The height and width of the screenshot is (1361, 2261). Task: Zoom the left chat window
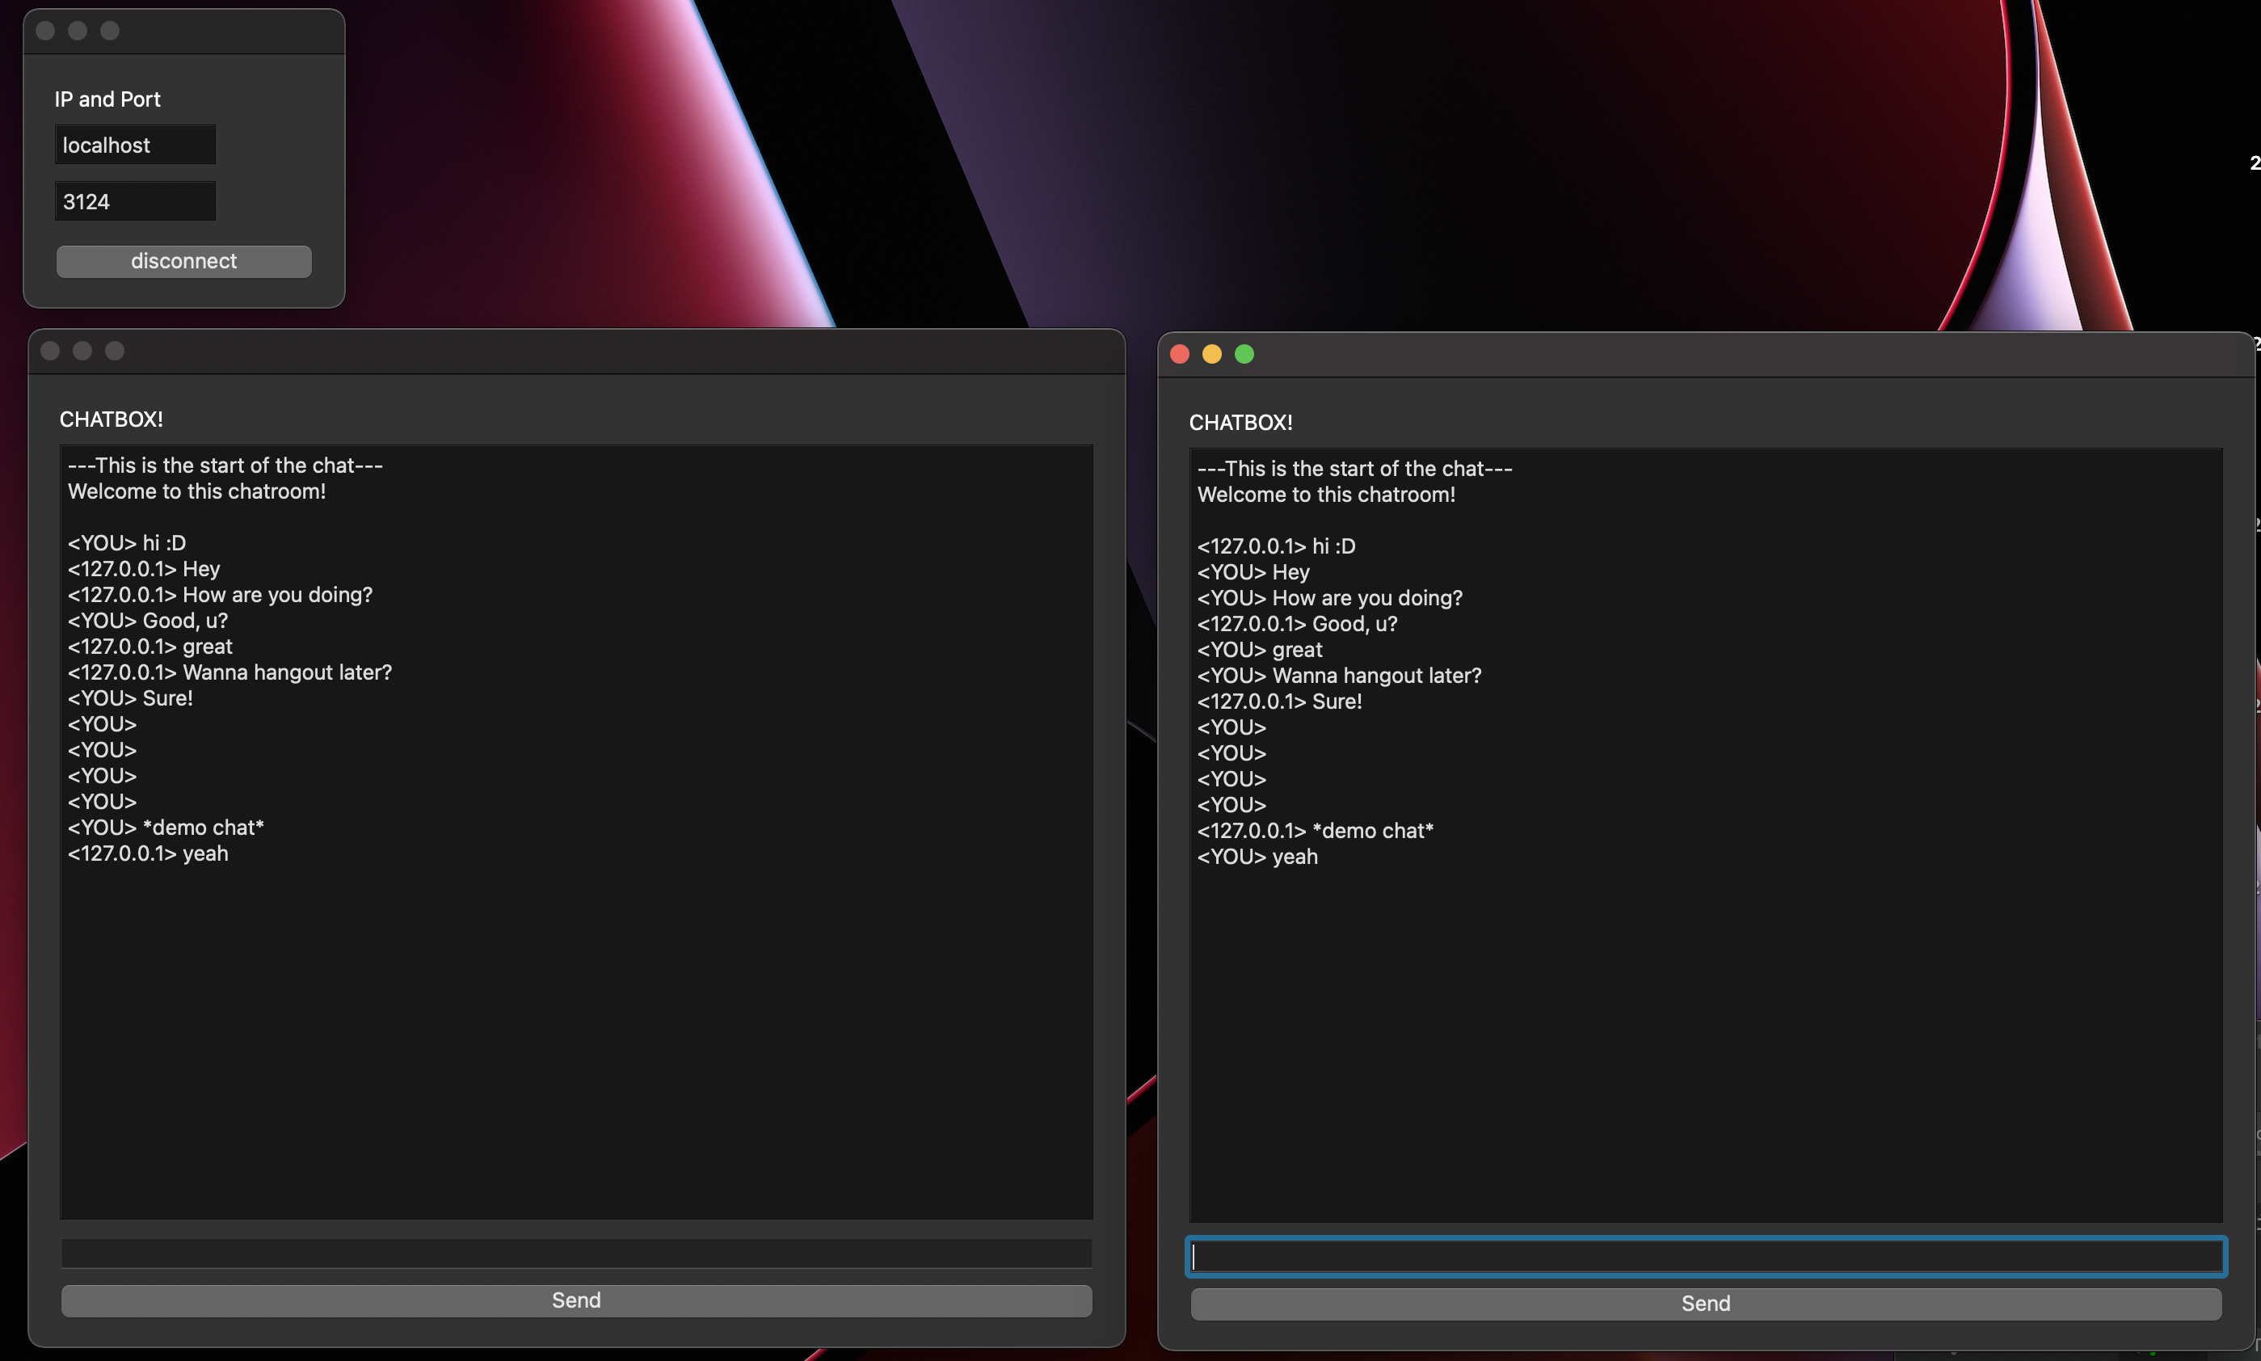point(115,352)
